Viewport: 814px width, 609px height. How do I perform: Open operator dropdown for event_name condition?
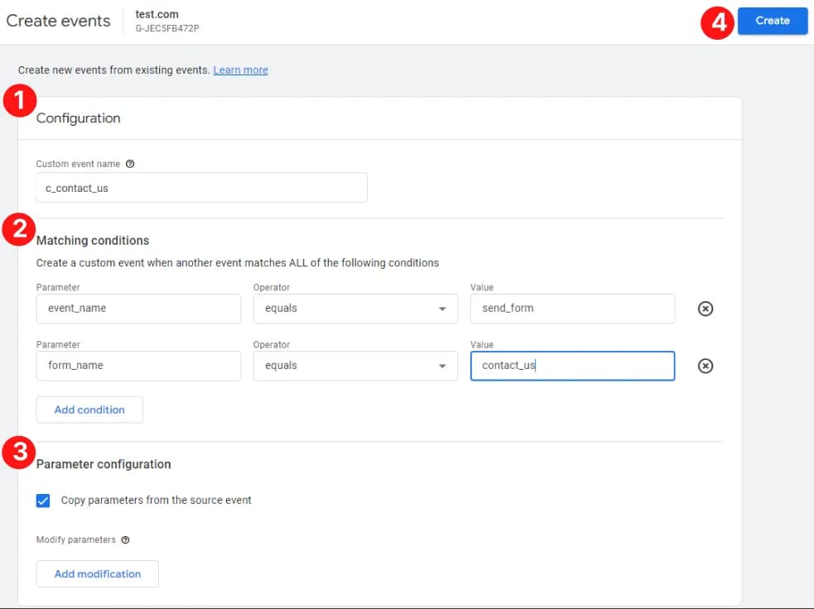(355, 309)
